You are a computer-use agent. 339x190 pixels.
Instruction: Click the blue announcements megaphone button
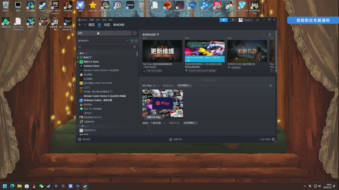point(224,20)
